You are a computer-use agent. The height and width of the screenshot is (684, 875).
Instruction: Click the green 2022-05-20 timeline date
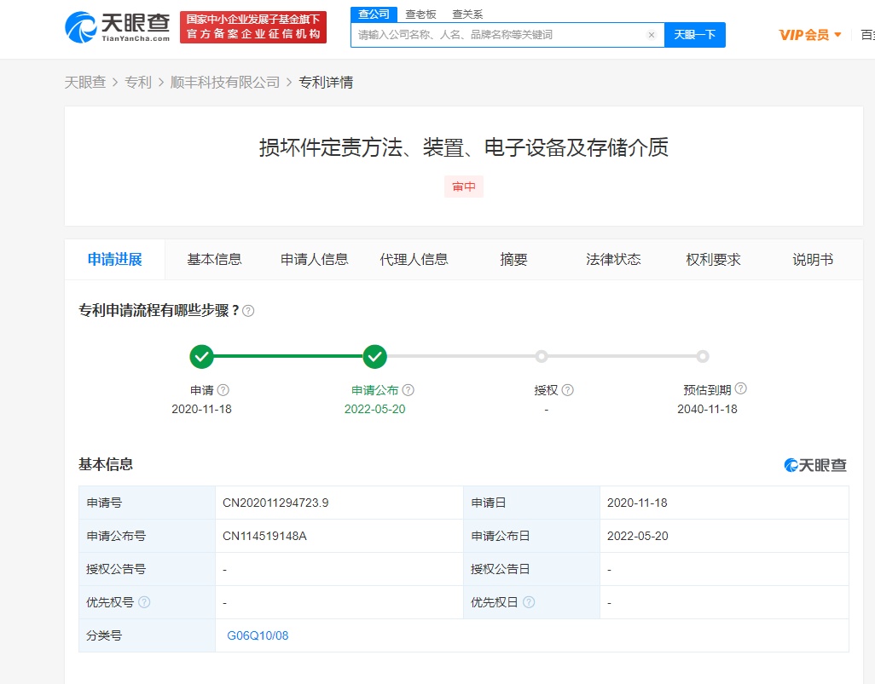(x=375, y=409)
